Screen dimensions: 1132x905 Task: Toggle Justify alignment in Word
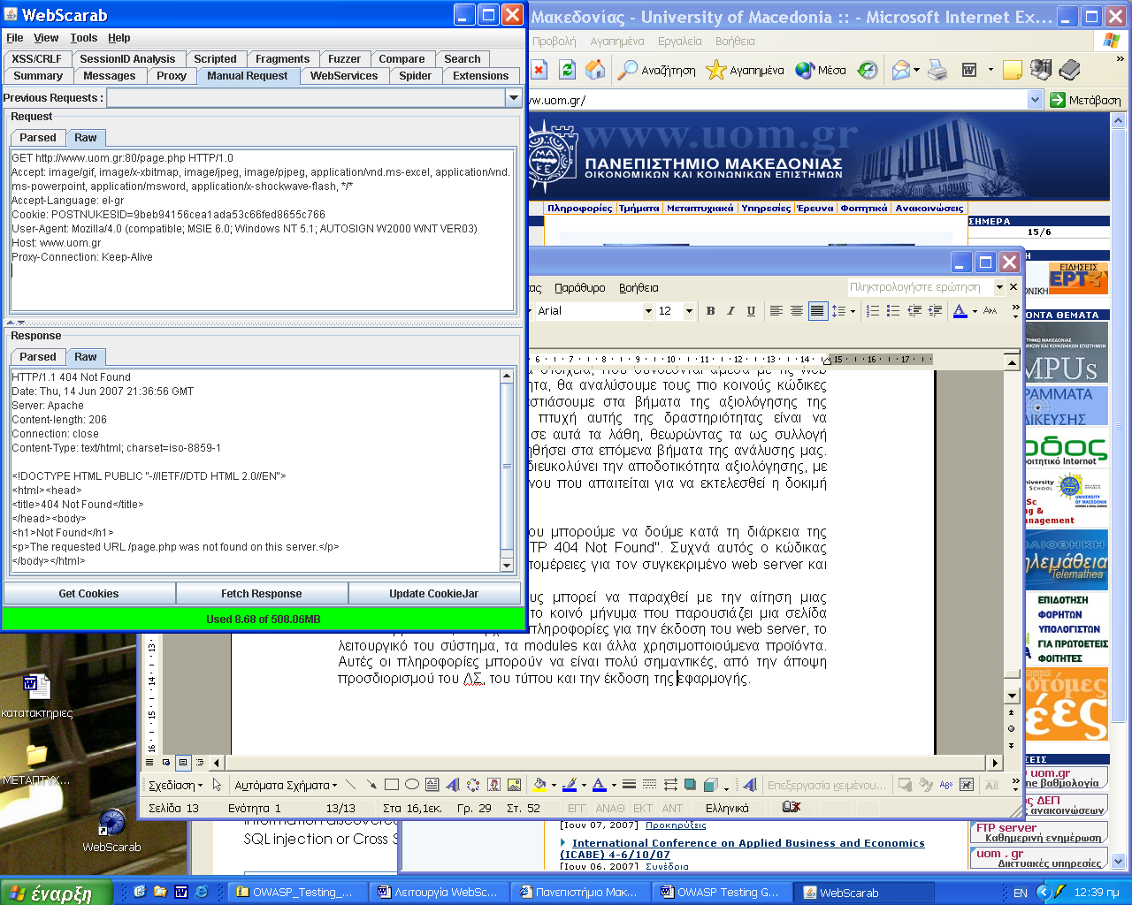pyautogui.click(x=817, y=310)
